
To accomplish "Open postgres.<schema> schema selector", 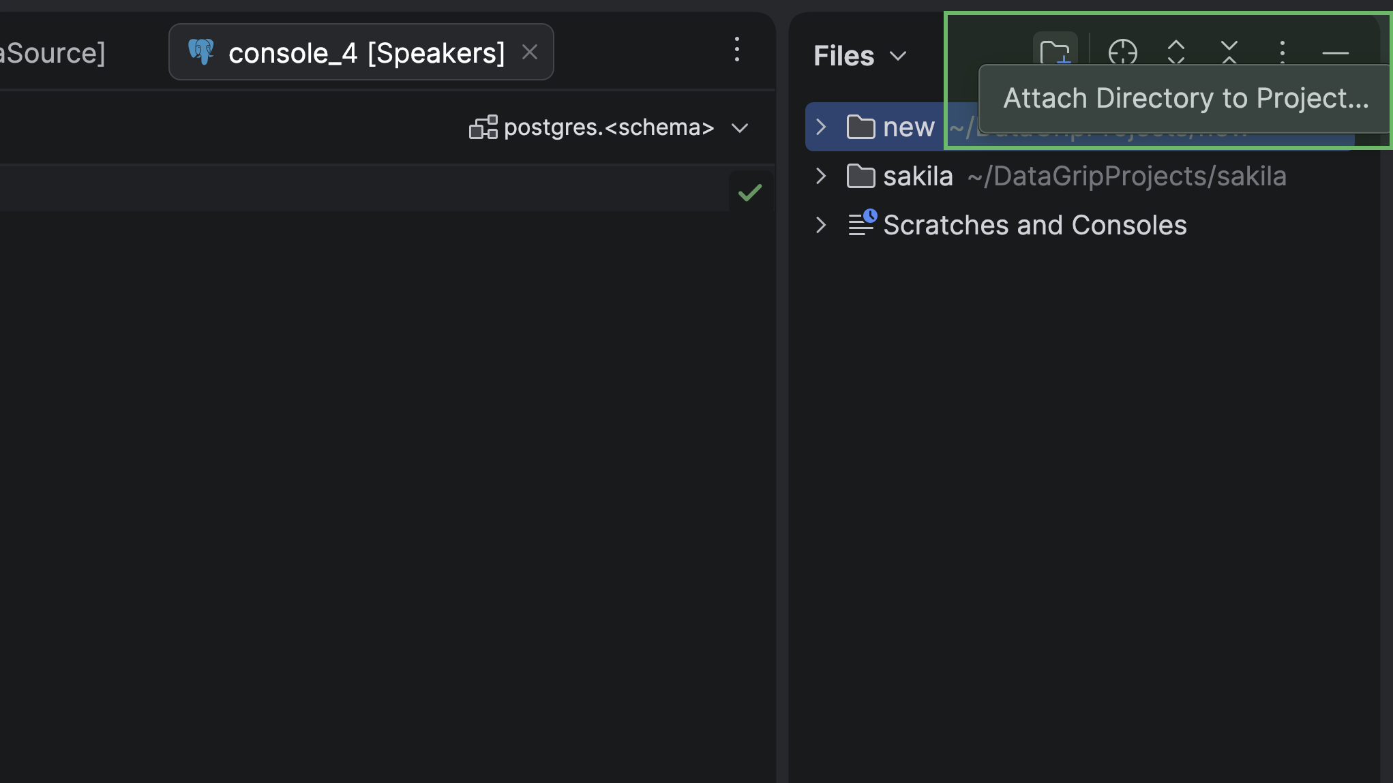I will (x=609, y=127).
